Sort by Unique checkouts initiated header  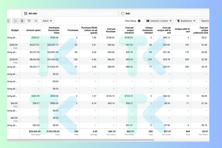click(x=148, y=30)
